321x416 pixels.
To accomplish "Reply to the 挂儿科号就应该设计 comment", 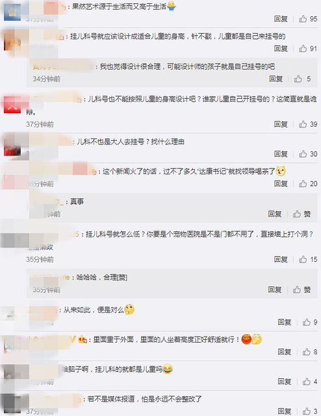I will pyautogui.click(x=281, y=49).
